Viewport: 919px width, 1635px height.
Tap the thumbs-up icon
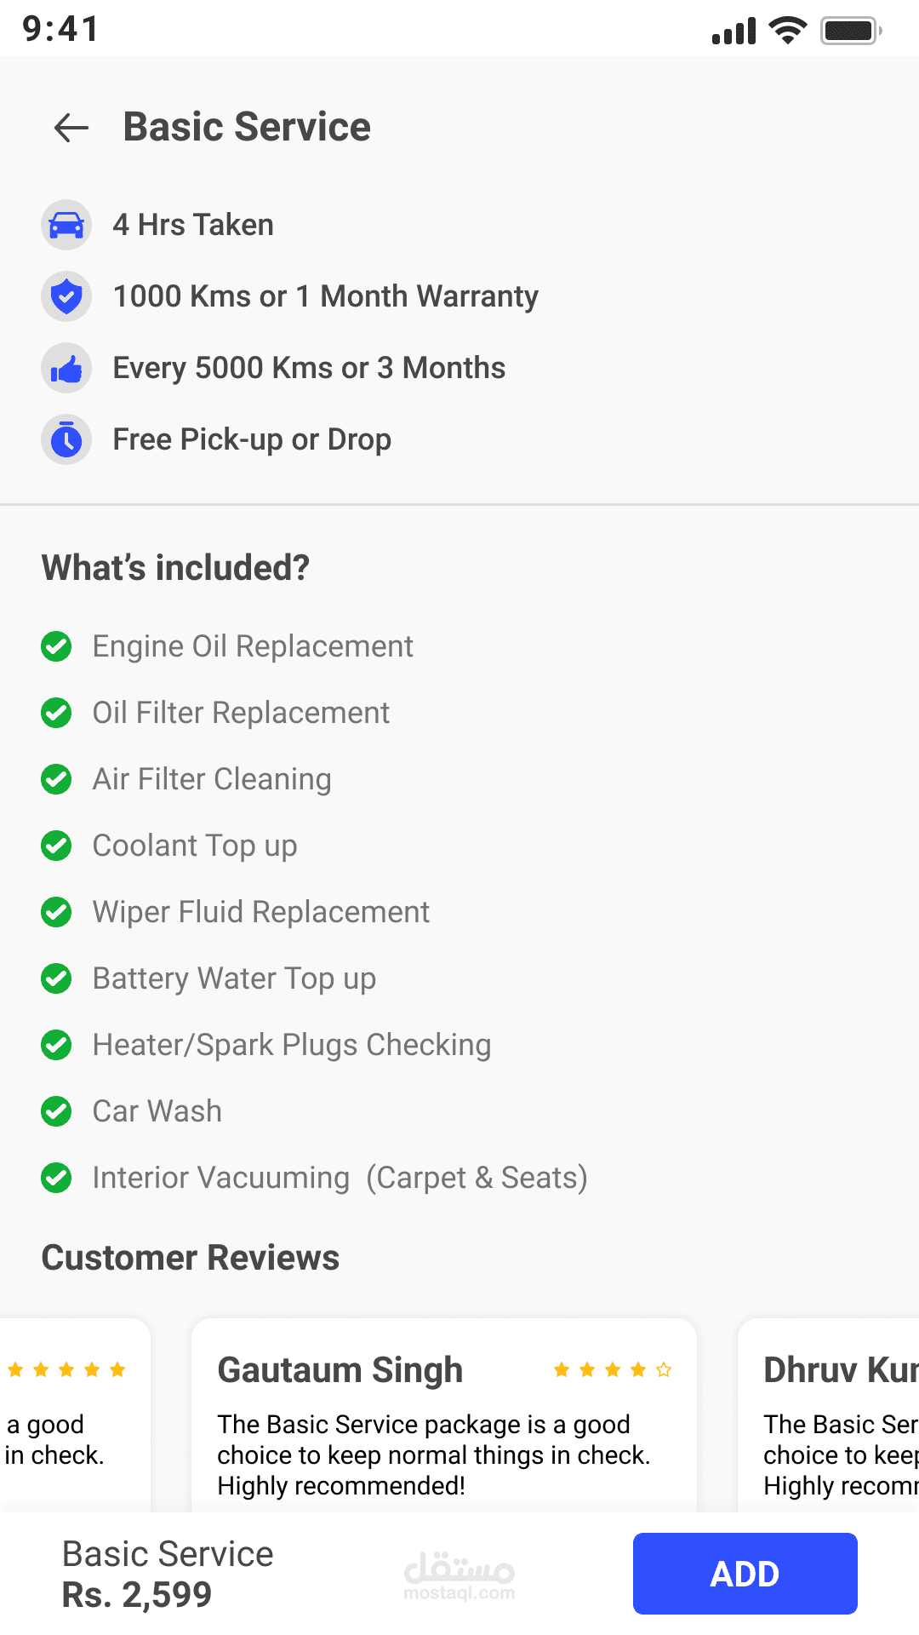66,368
